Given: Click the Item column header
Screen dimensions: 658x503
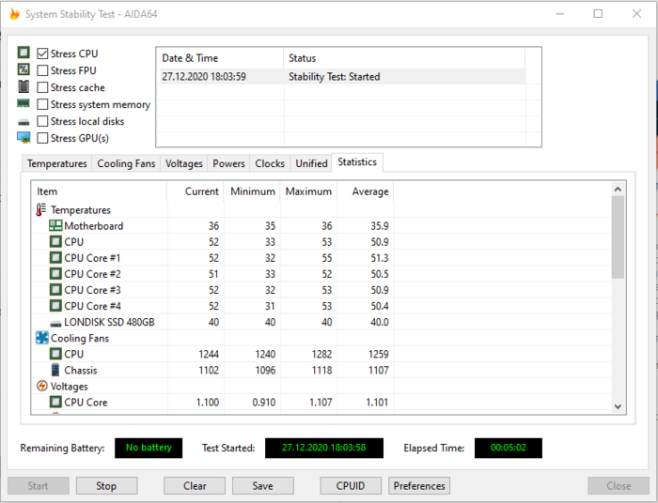Looking at the screenshot, I should (x=100, y=191).
